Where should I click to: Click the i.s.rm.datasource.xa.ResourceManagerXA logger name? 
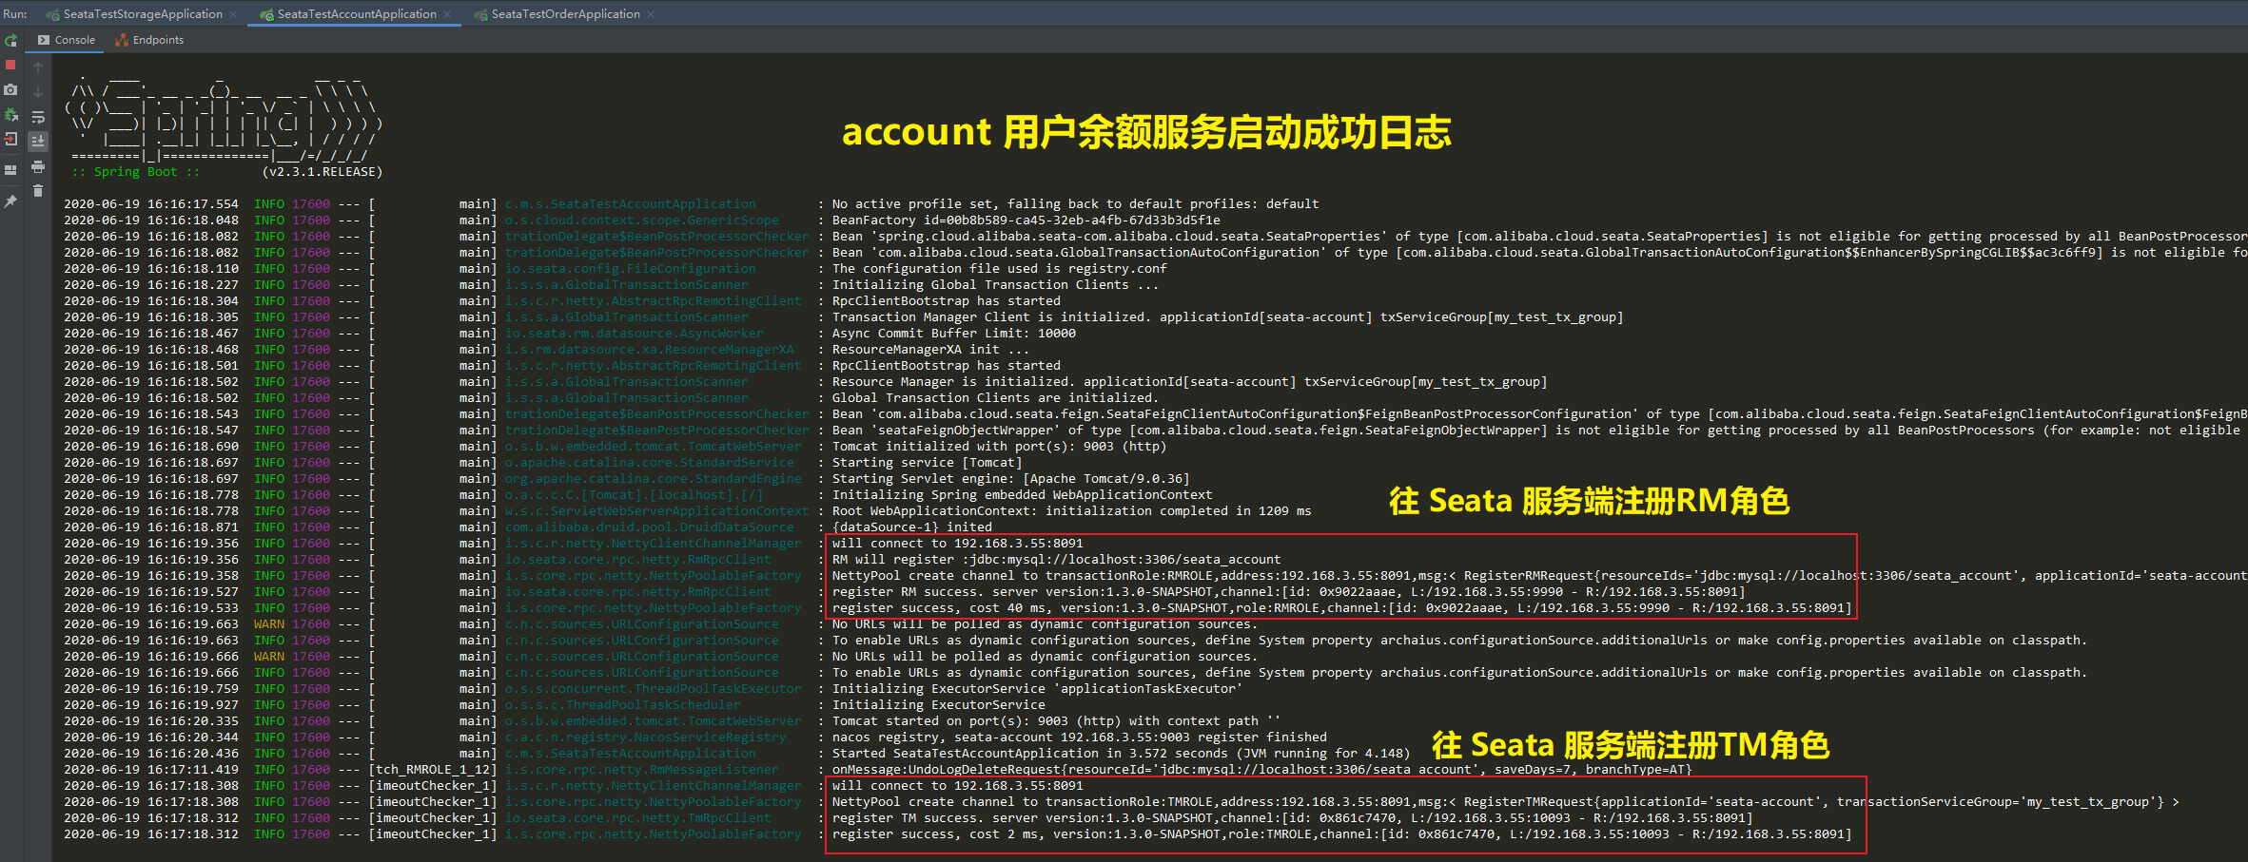[x=649, y=350]
